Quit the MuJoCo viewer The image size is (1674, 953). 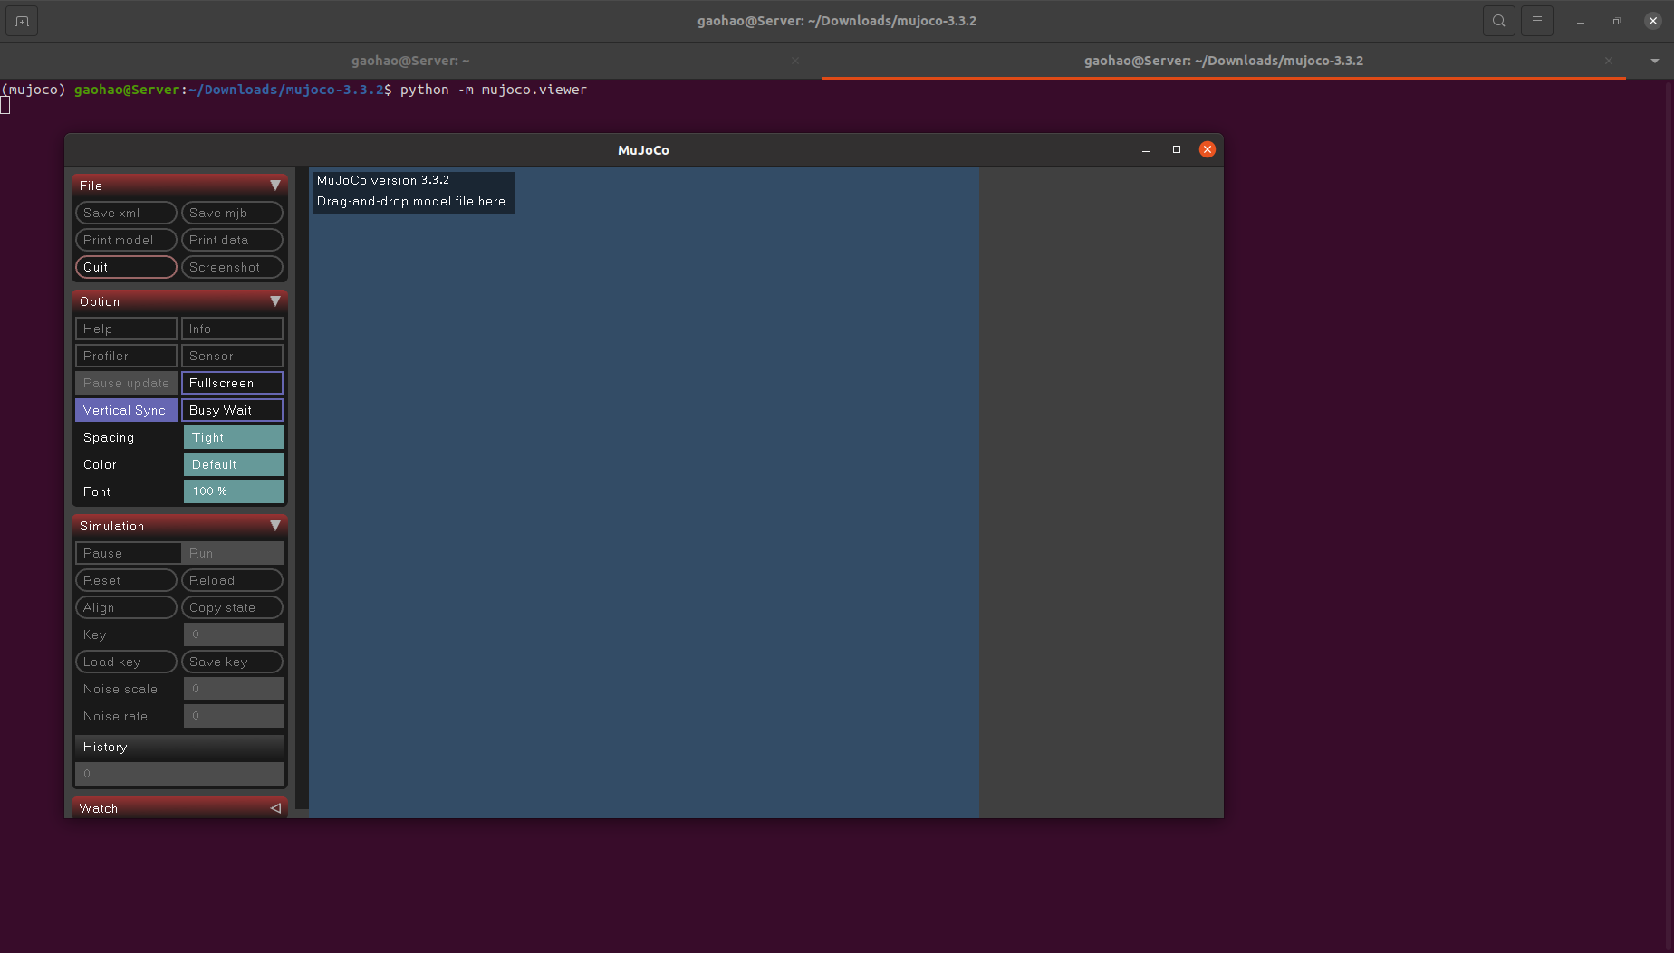point(126,267)
